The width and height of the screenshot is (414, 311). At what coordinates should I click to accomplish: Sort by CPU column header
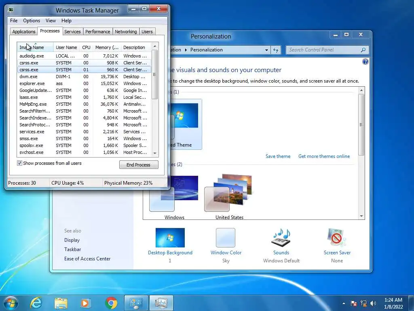pyautogui.click(x=86, y=47)
